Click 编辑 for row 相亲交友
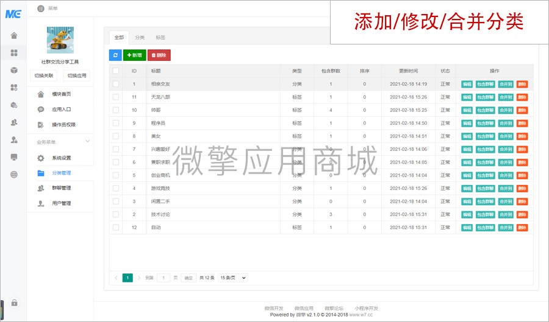The height and width of the screenshot is (322, 549). tap(467, 84)
